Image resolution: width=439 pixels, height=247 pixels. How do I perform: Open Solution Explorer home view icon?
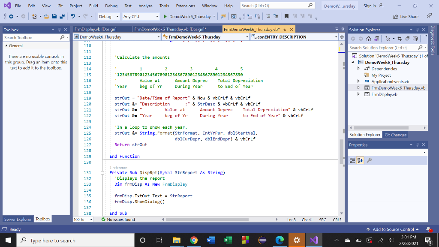[369, 38]
